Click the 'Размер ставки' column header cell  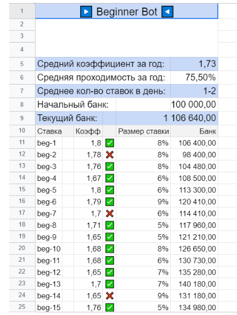pos(143,131)
